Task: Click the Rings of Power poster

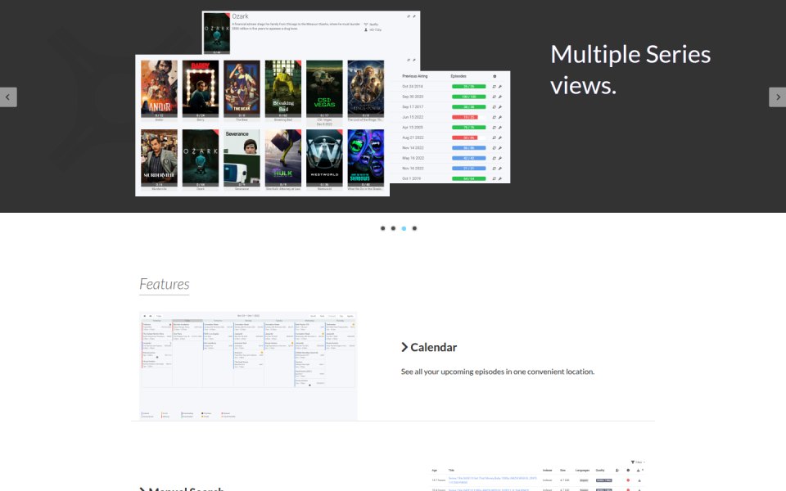Action: tap(366, 88)
